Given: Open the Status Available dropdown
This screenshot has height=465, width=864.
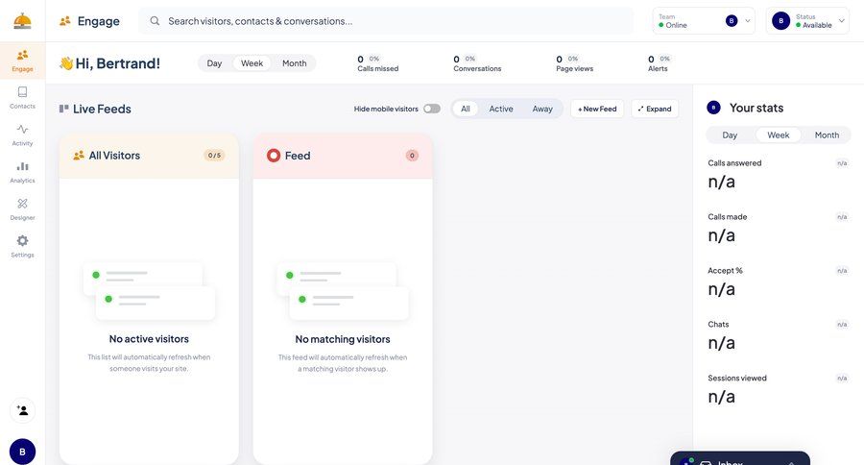Looking at the screenshot, I should click(x=807, y=21).
